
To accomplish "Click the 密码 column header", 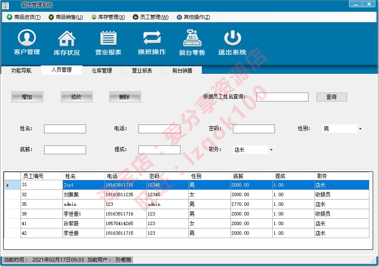I will (x=167, y=176).
